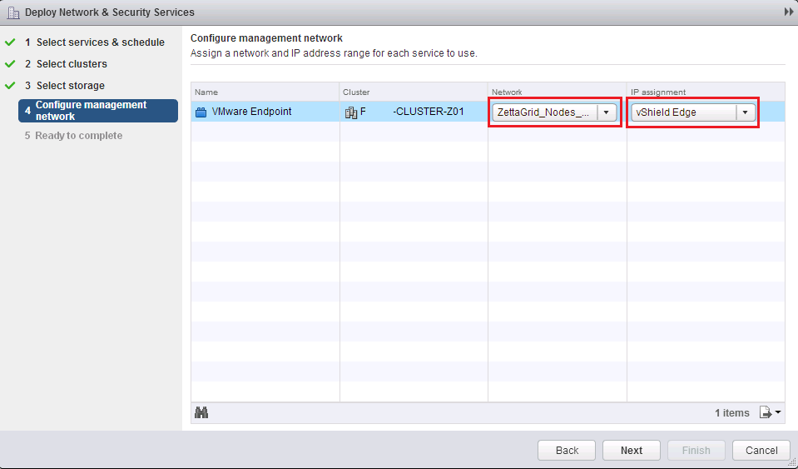798x469 pixels.
Task: Click the green checkmark for step 1
Action: tap(10, 42)
